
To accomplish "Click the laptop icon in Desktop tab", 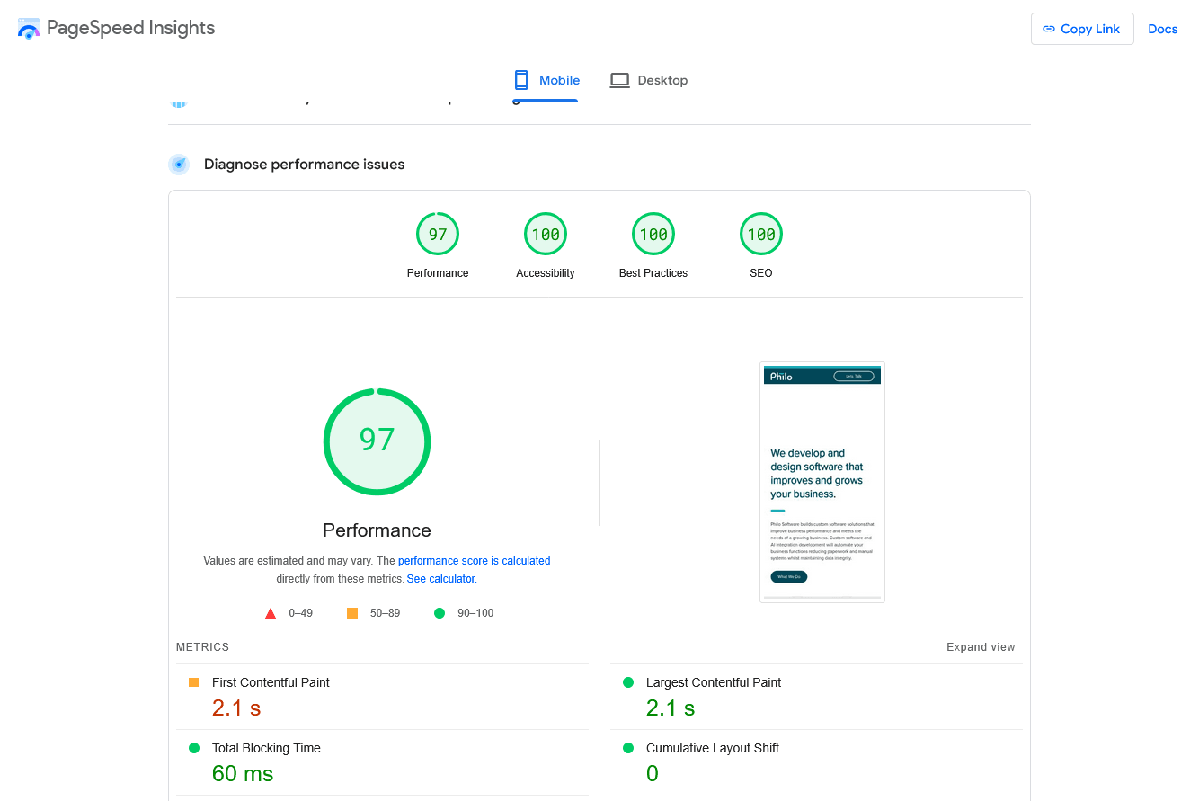I will coord(619,80).
